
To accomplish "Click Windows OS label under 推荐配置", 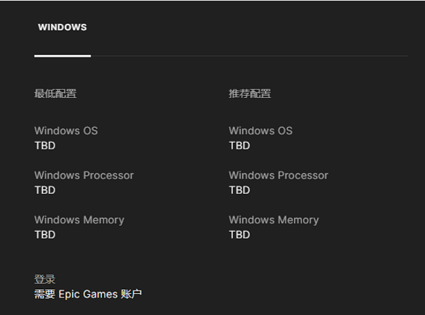I will pyautogui.click(x=261, y=130).
